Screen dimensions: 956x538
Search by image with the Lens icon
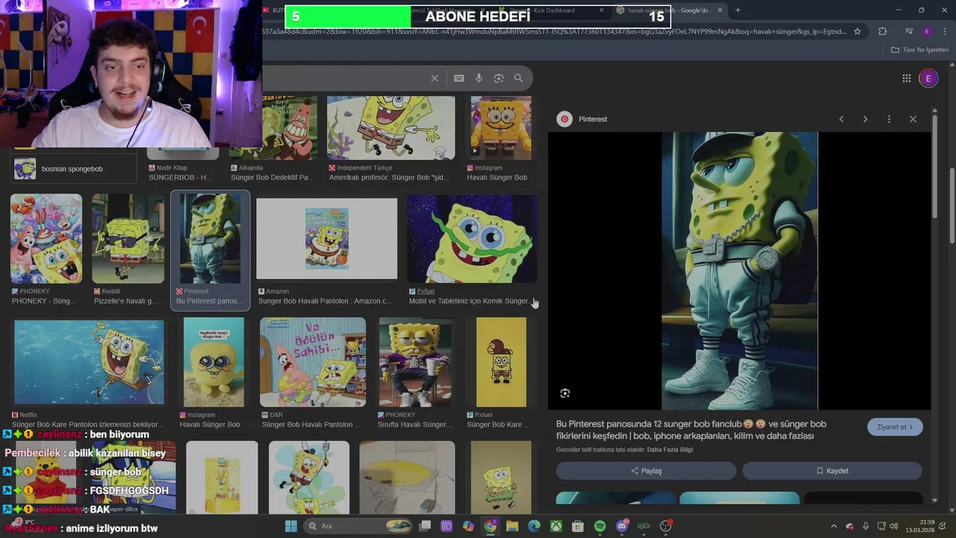point(499,78)
